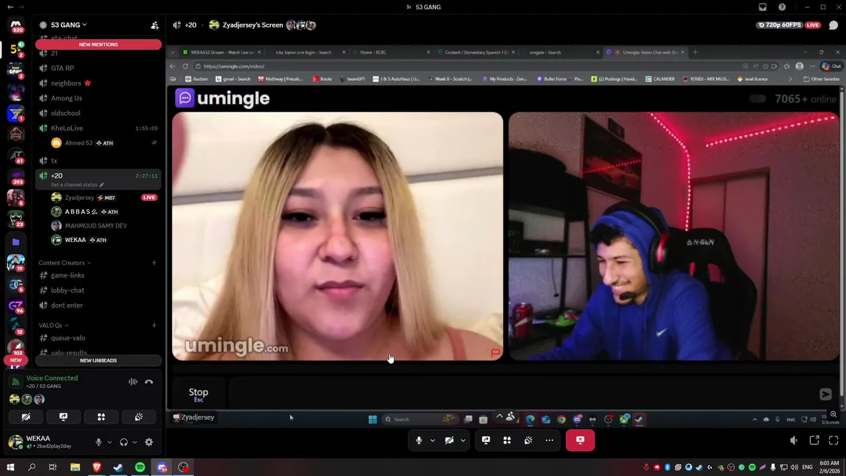Image resolution: width=846 pixels, height=476 pixels.
Task: Open mic input options arrow in user panel
Action: 110,442
